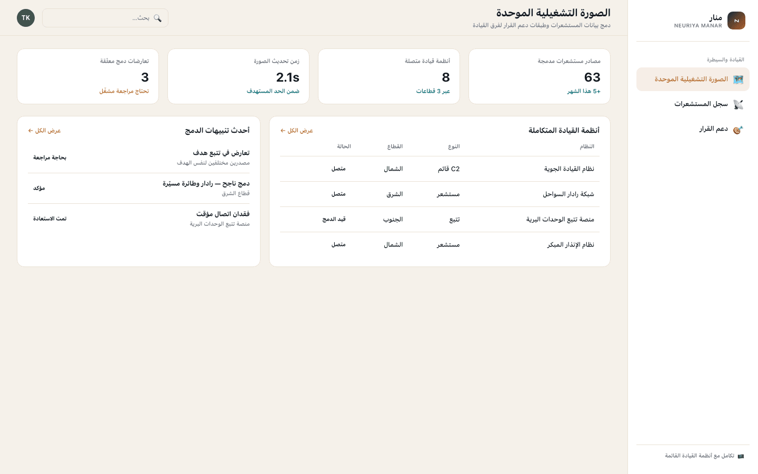Click the الجنوب sector cell
The image size is (758, 474).
coord(393,220)
